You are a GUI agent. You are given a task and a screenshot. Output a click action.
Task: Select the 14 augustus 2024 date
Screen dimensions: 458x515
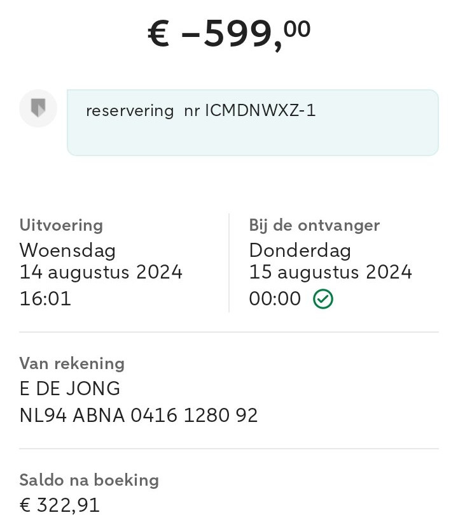tap(101, 272)
